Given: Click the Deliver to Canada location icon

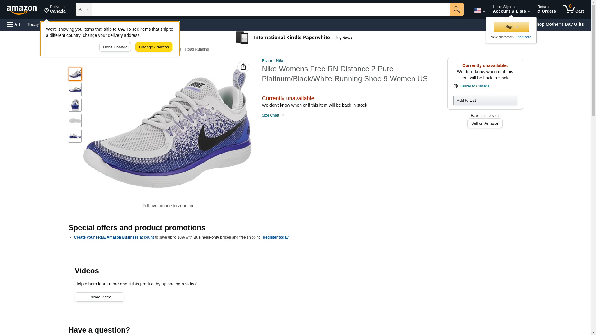Looking at the screenshot, I should [455, 86].
